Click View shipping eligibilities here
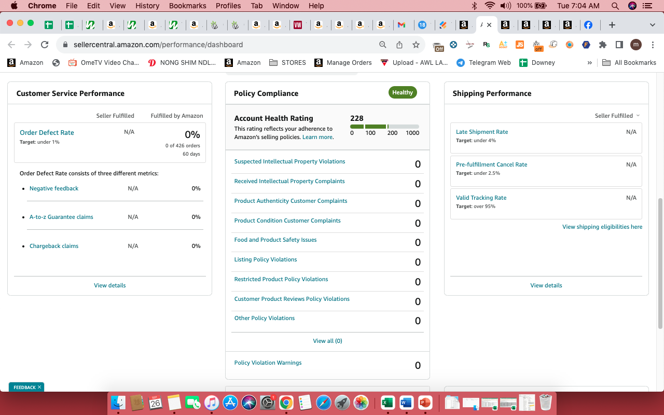This screenshot has height=415, width=664. click(602, 227)
